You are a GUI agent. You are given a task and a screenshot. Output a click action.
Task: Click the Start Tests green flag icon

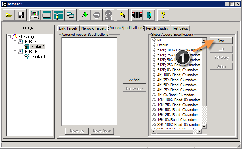click(x=85, y=15)
